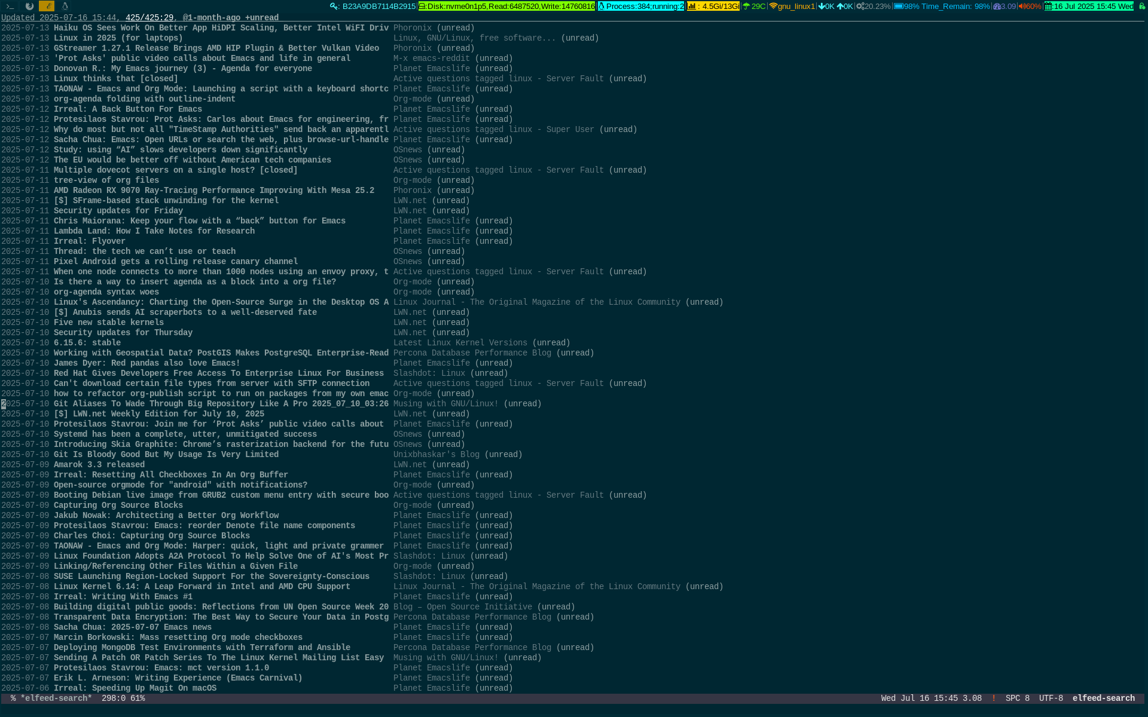Open 'Linux in 2025 (for laptops)' entry

point(118,38)
